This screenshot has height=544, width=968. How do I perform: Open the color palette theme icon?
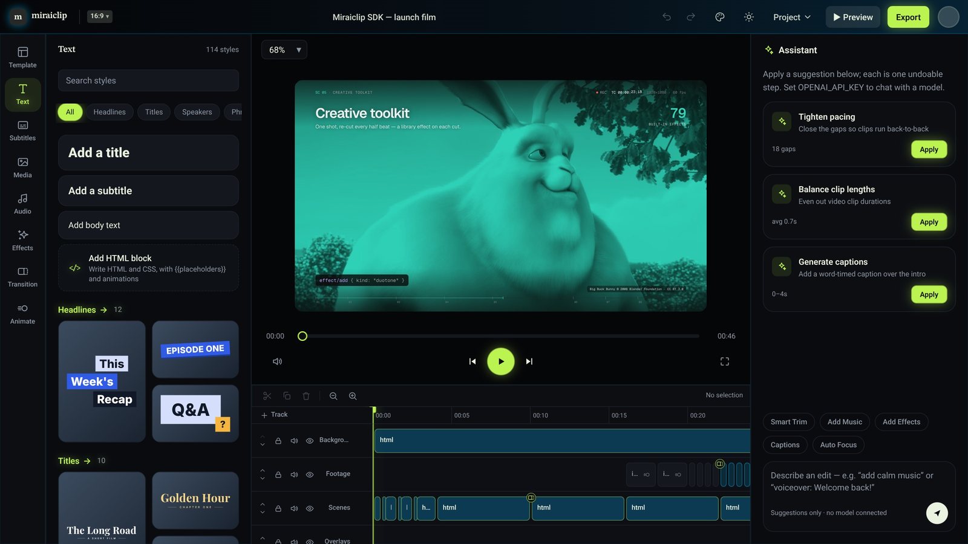719,17
